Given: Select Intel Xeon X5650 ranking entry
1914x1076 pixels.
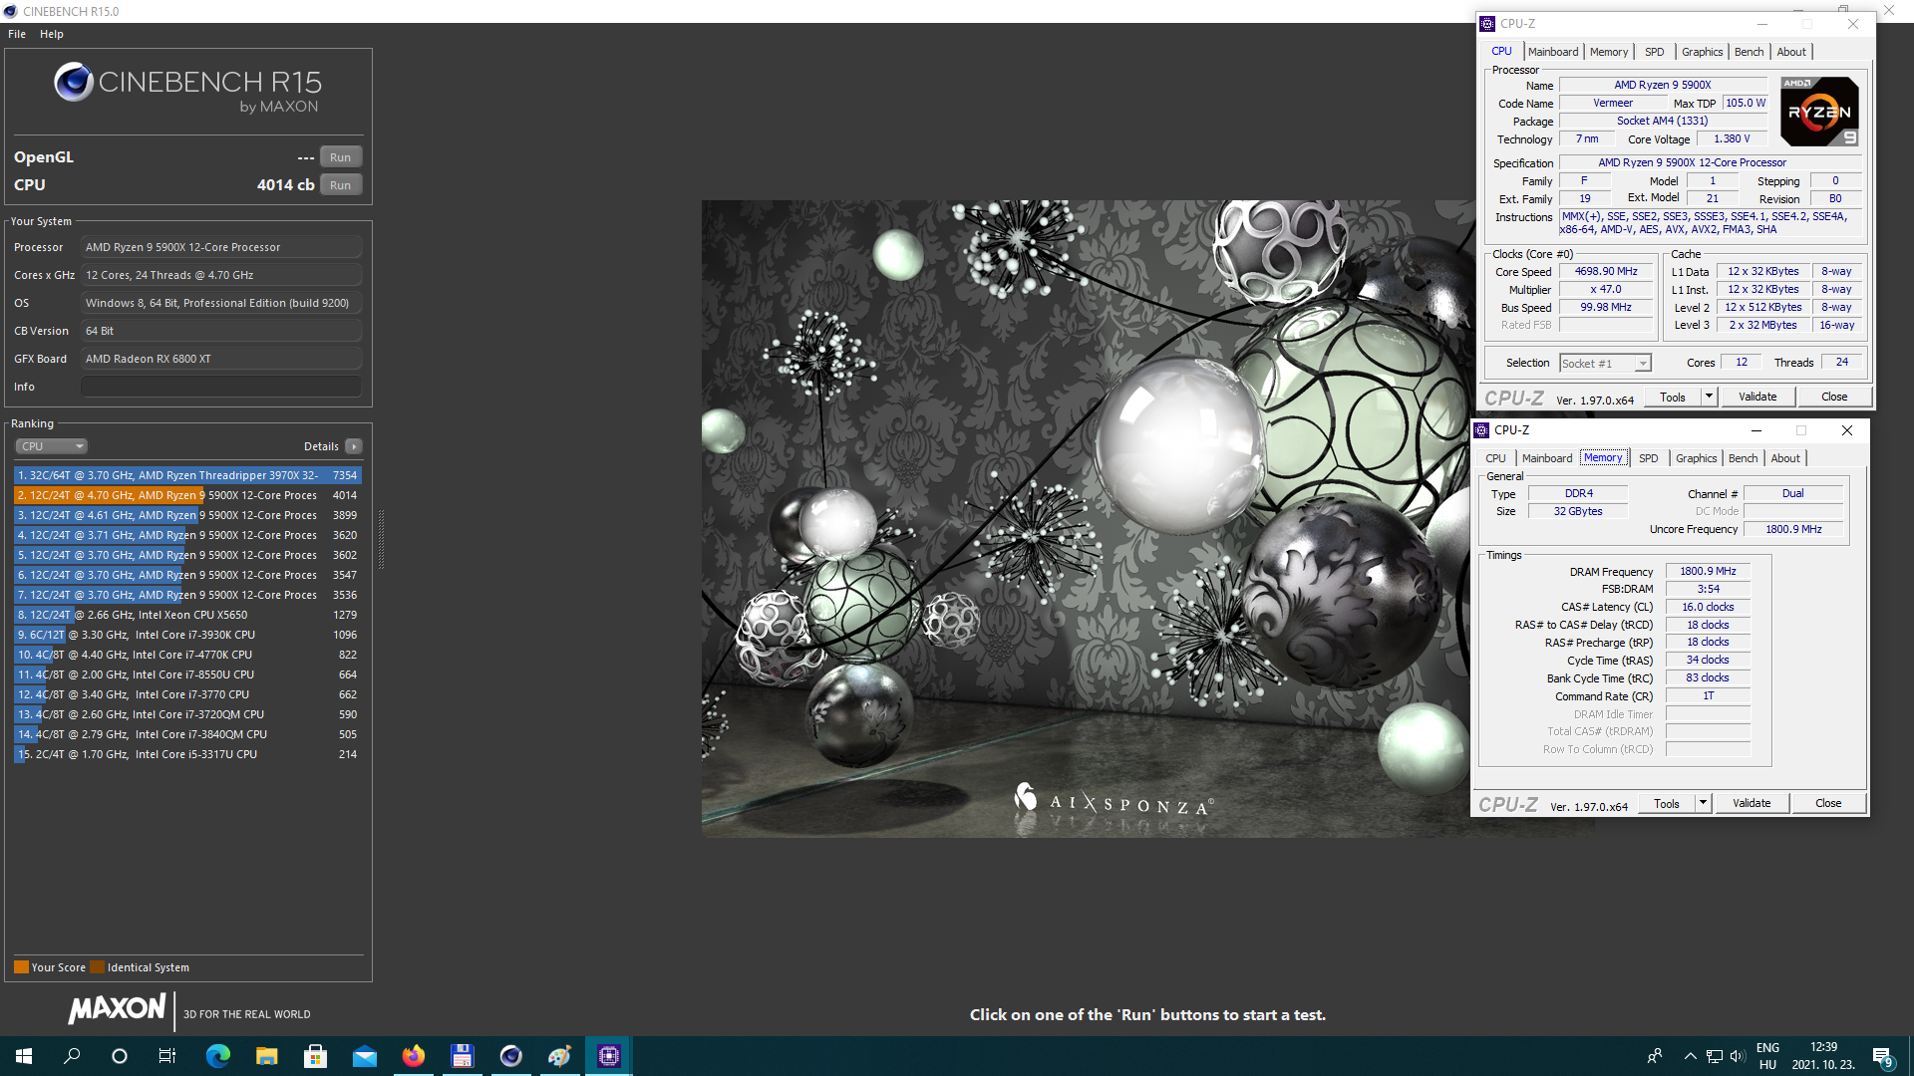Looking at the screenshot, I should (187, 615).
